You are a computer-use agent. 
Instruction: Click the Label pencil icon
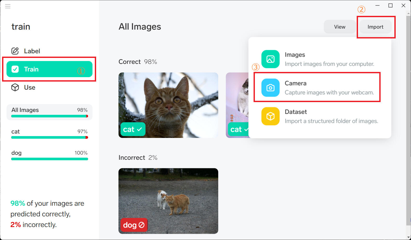tap(15, 51)
